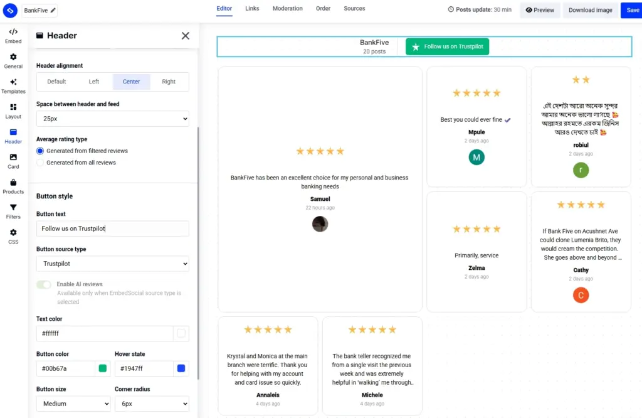
Task: Open the Corner radius dropdown
Action: click(152, 404)
